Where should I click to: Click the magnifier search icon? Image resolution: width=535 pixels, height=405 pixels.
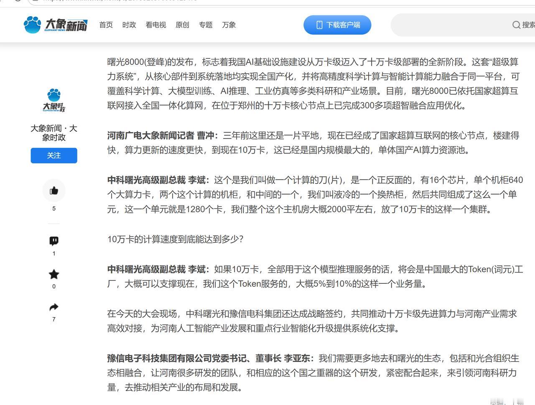[516, 25]
